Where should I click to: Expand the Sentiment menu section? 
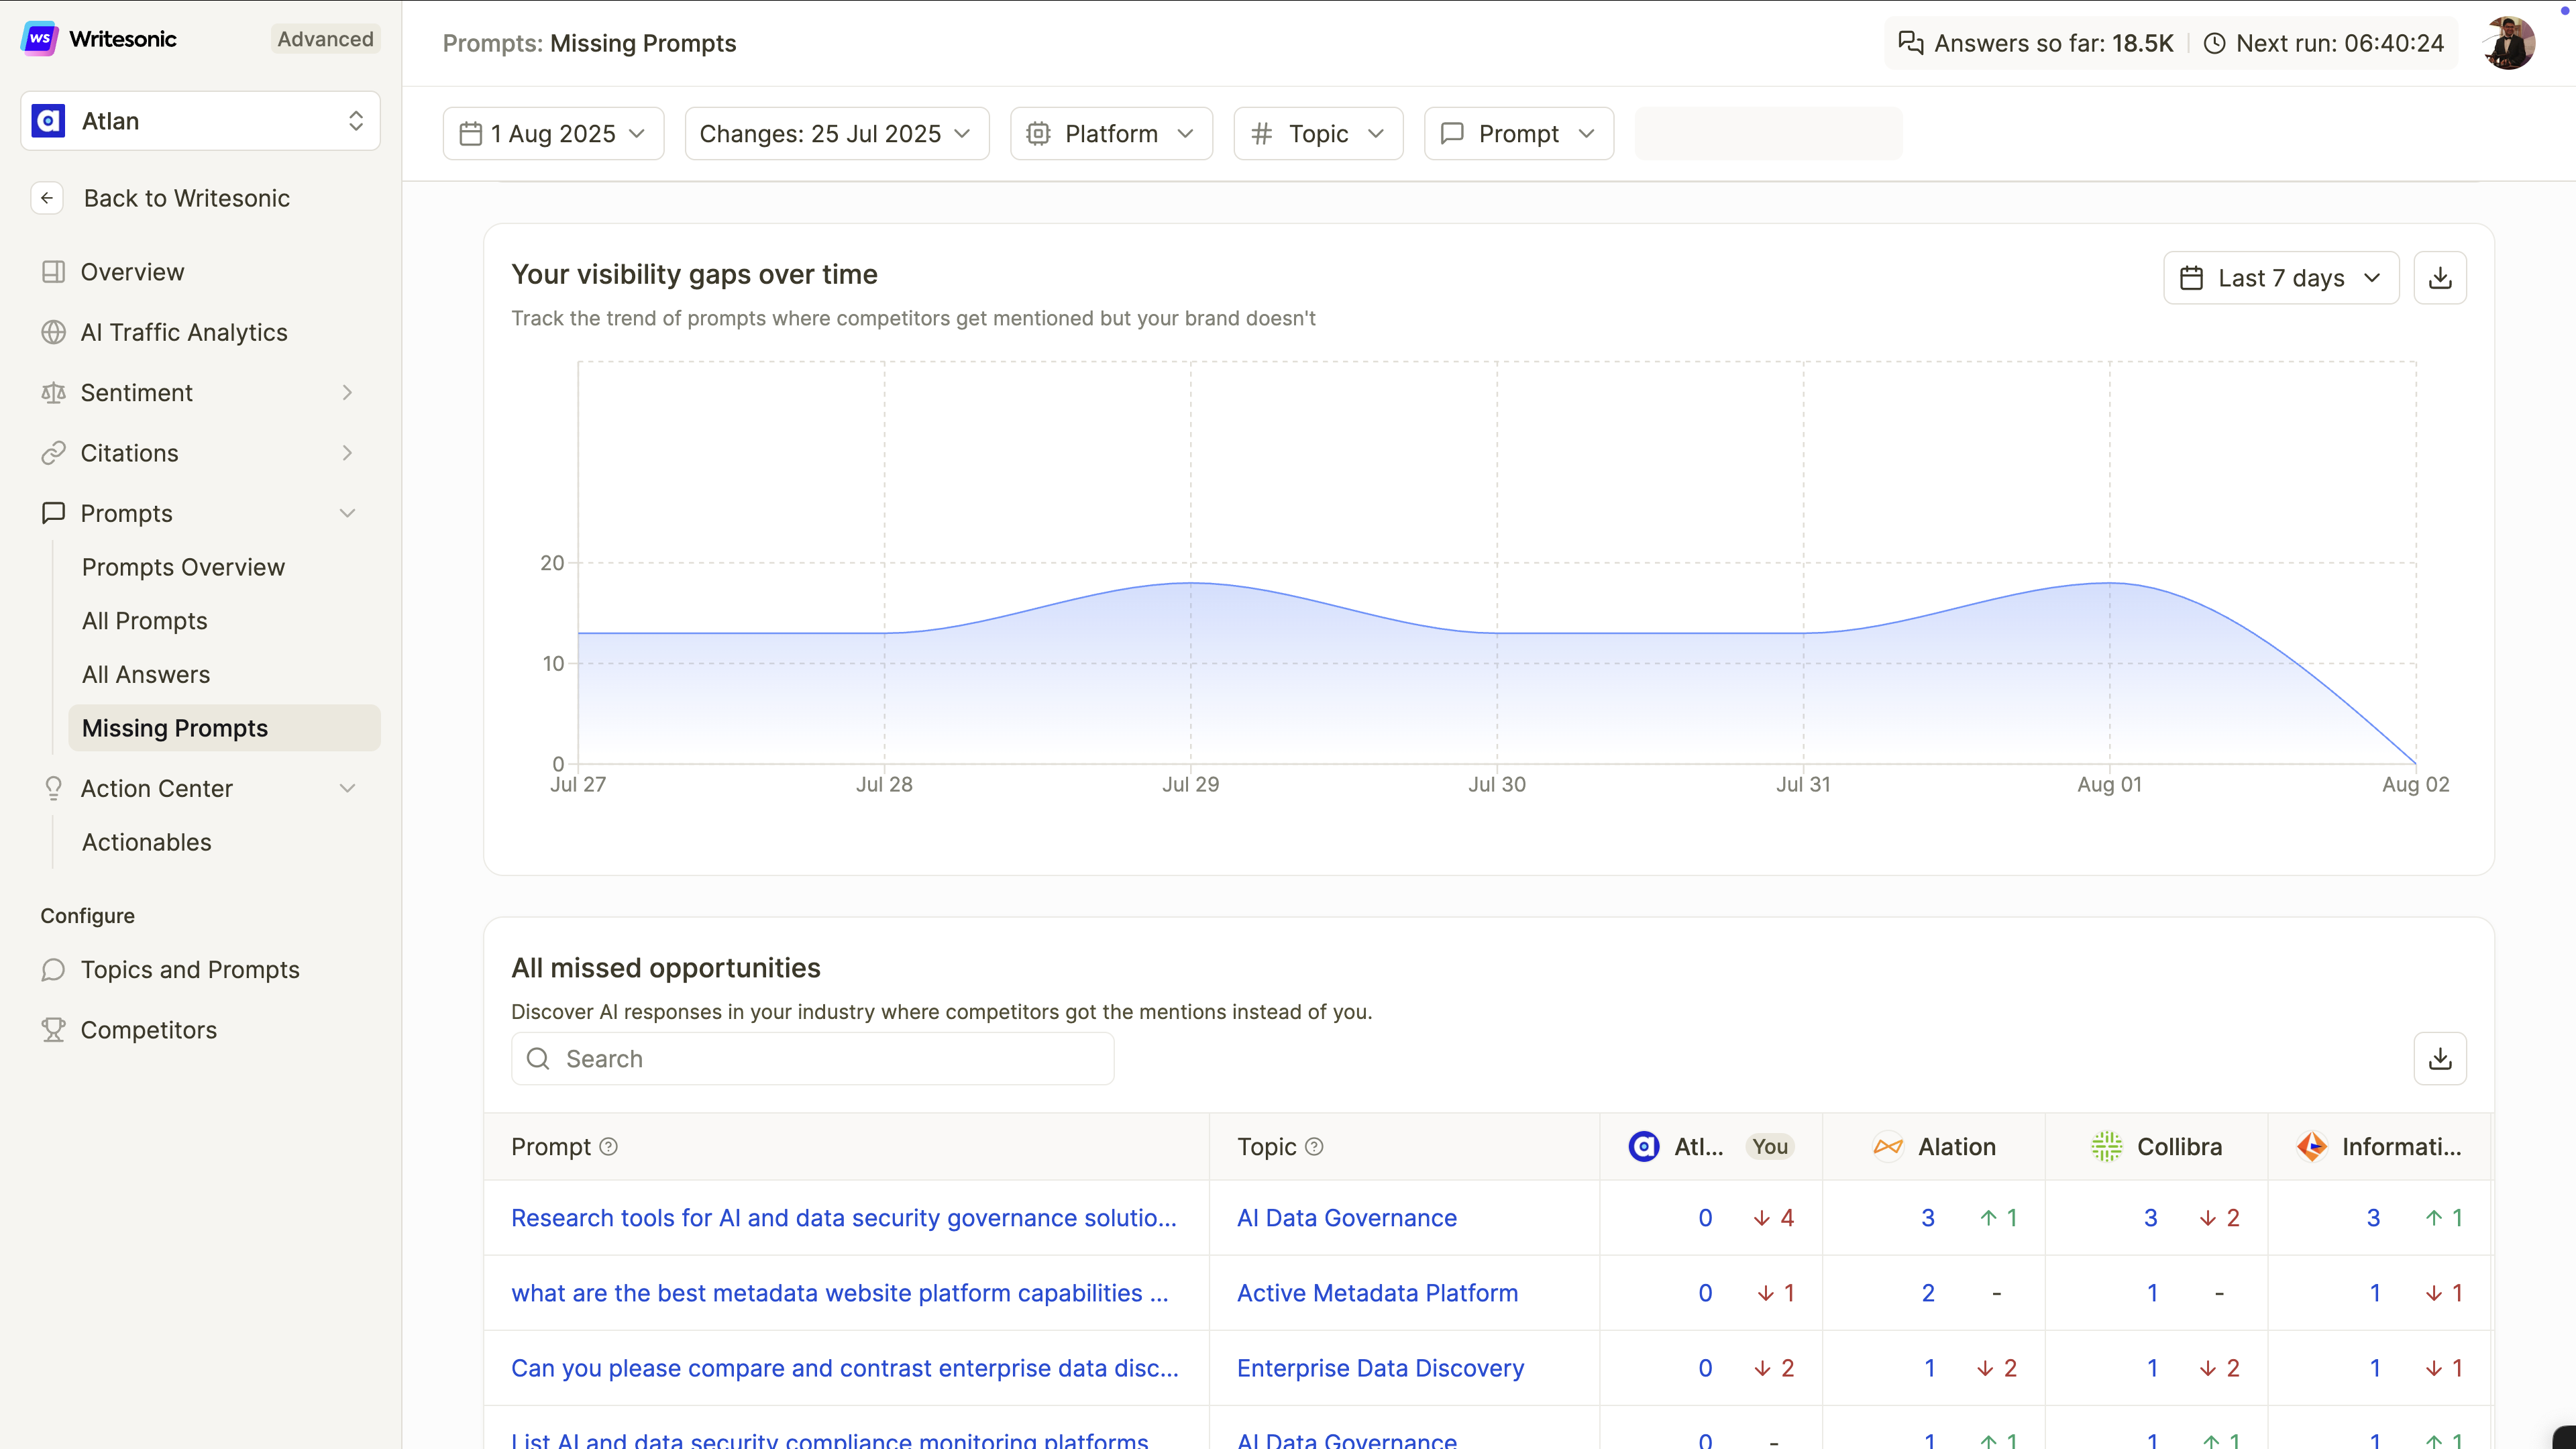347,393
